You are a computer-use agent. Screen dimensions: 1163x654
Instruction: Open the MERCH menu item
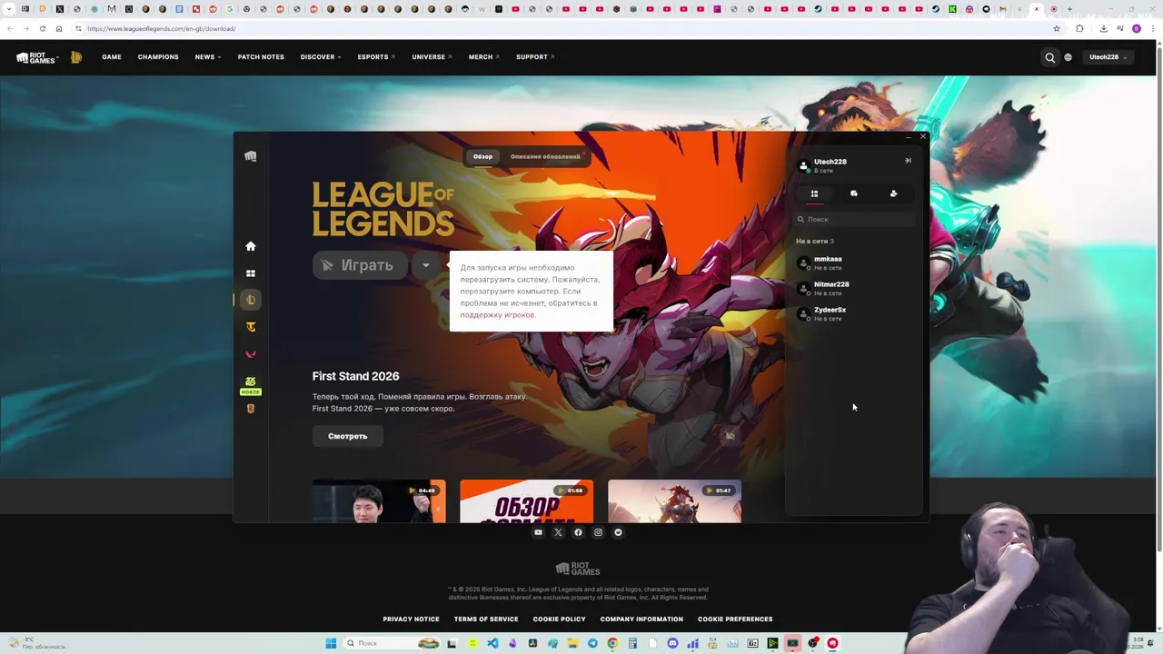[484, 57]
